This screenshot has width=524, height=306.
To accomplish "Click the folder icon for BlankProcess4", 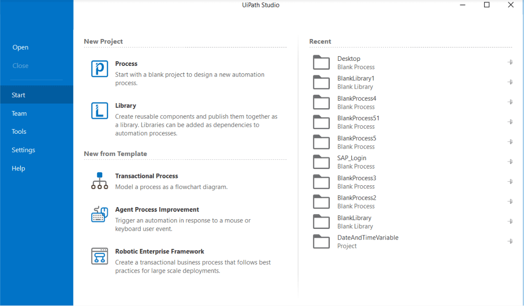I will click(x=321, y=102).
